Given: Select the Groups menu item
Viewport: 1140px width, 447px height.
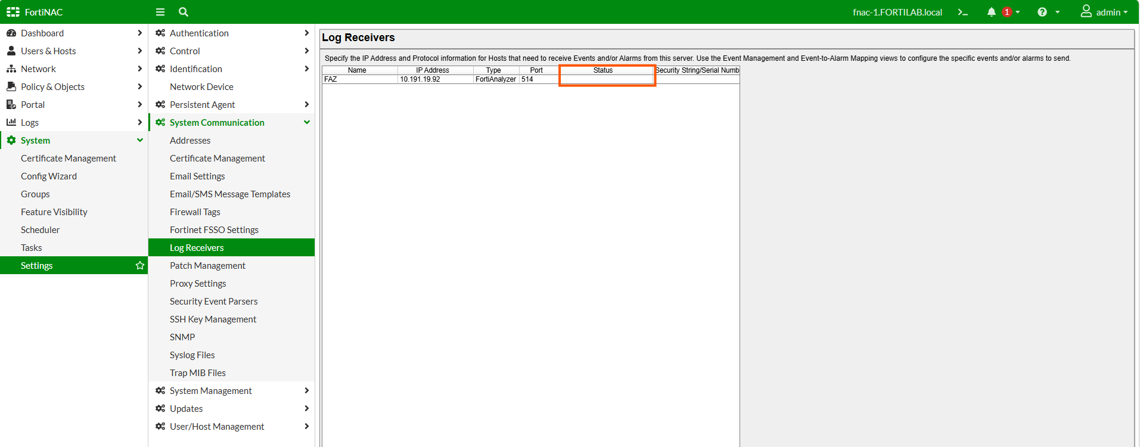Looking at the screenshot, I should click(35, 194).
